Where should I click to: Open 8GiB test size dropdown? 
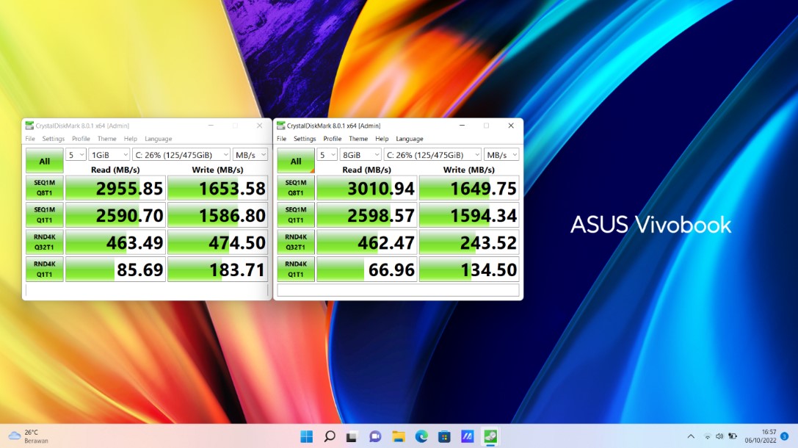[x=361, y=155]
